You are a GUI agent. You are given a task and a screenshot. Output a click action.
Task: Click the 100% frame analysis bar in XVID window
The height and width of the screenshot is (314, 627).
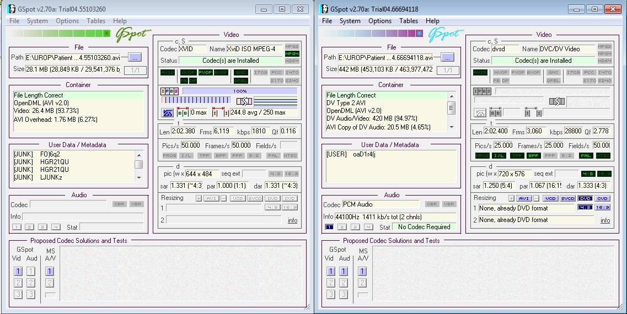point(240,91)
